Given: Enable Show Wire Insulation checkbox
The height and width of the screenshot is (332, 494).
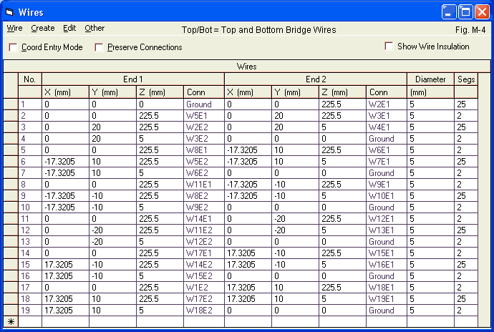Looking at the screenshot, I should 389,47.
